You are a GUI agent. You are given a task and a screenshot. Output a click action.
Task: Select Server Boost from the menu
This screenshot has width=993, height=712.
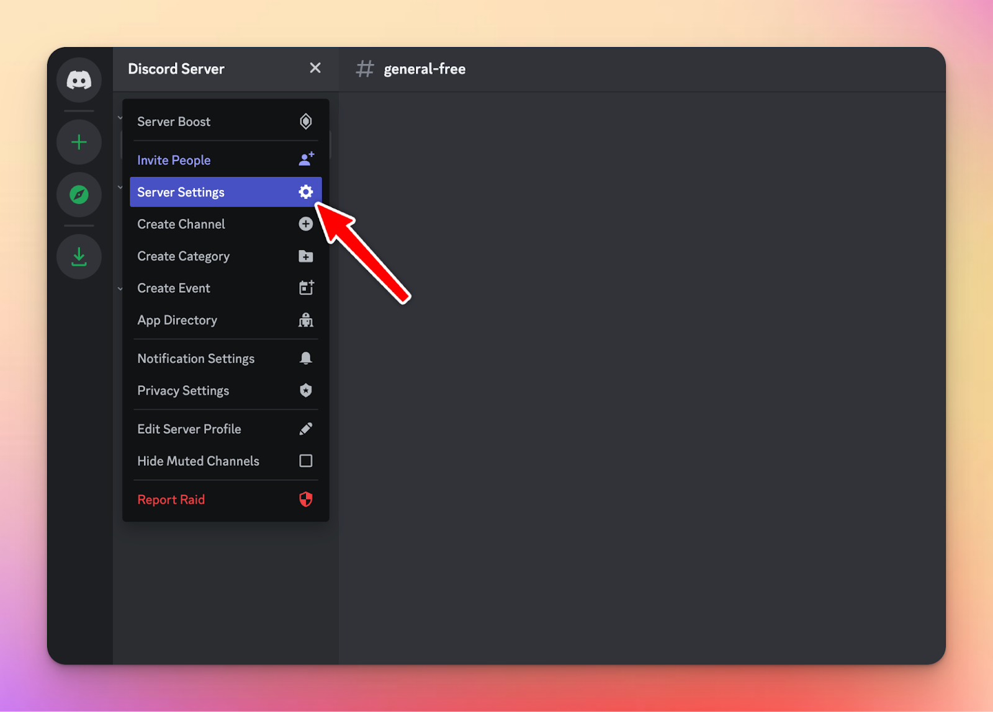tap(226, 122)
